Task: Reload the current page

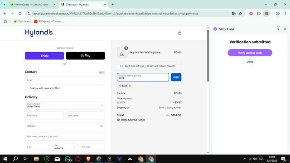Action: click(20, 14)
